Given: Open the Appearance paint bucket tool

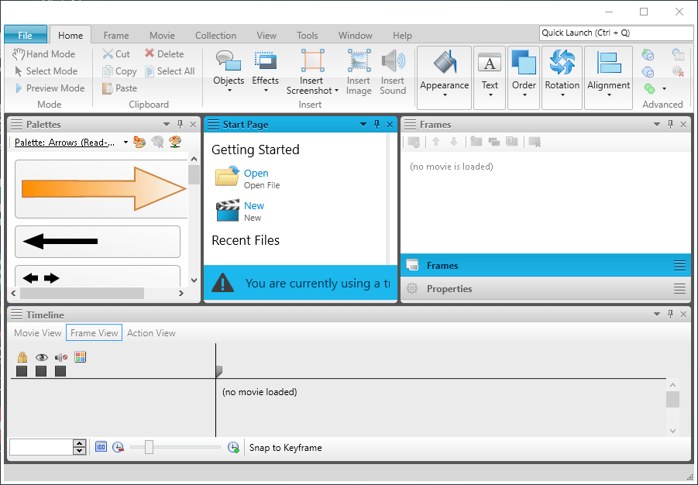Looking at the screenshot, I should click(x=444, y=62).
